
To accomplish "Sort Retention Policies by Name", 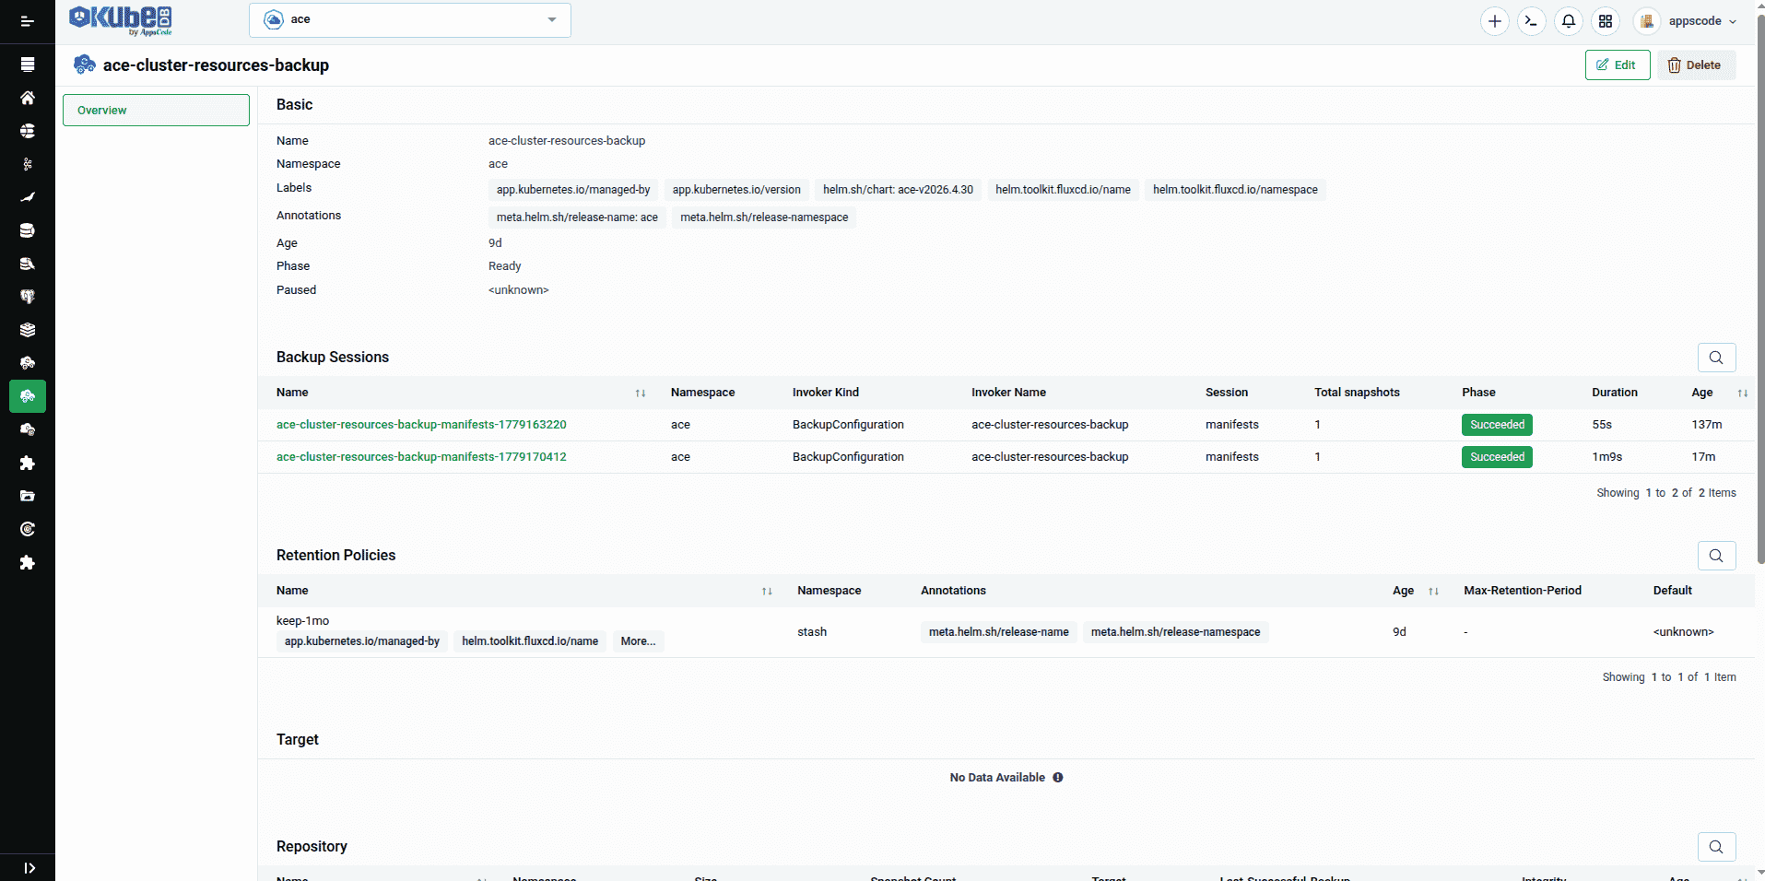I will 767,592.
